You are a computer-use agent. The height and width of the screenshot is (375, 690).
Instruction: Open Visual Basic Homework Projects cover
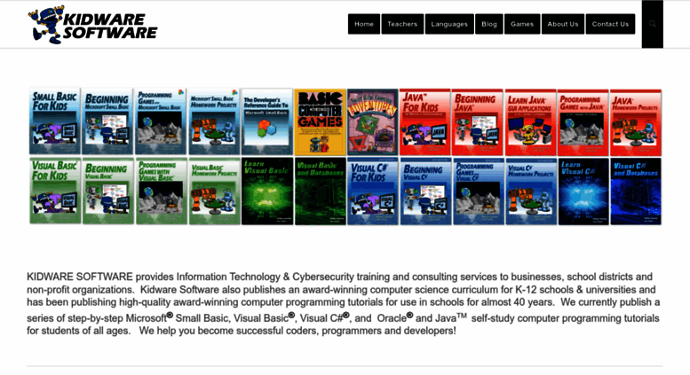click(x=214, y=191)
